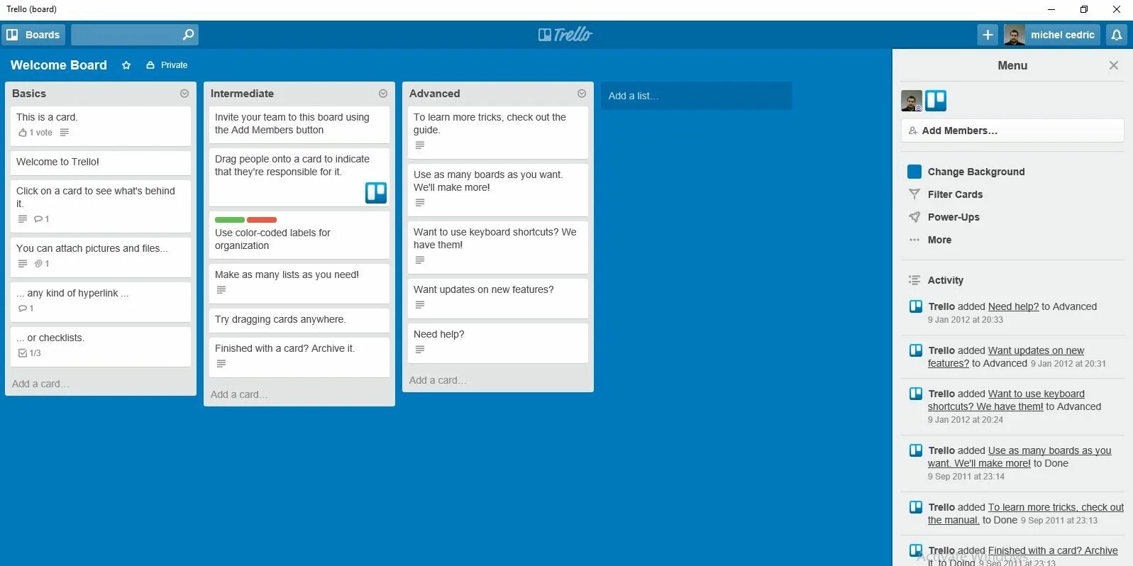Open 'Try dragging cards anywhere.' card
This screenshot has width=1133, height=566.
pos(299,320)
